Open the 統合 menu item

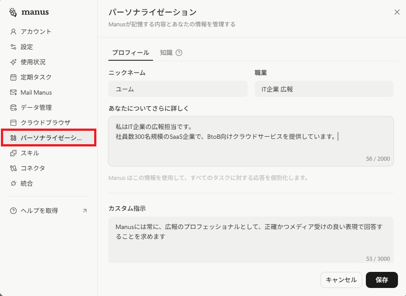[x=49, y=183]
